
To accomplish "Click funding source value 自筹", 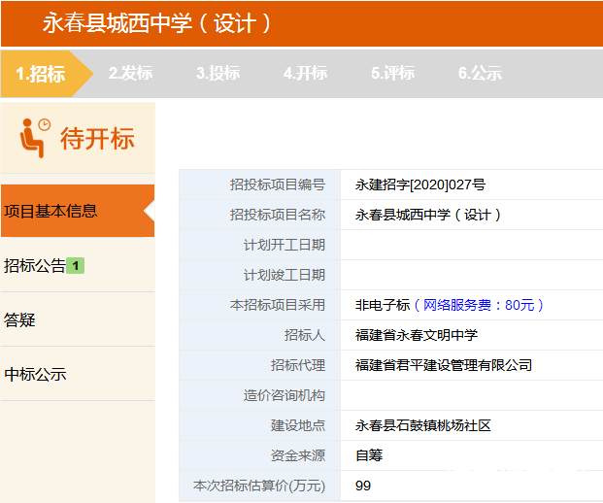I will [x=369, y=455].
